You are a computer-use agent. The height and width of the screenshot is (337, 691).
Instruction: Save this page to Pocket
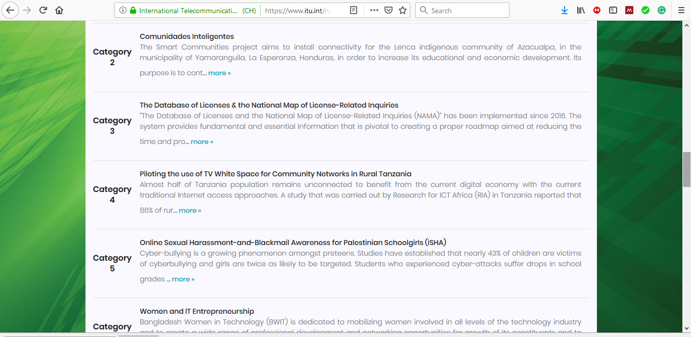coord(388,10)
